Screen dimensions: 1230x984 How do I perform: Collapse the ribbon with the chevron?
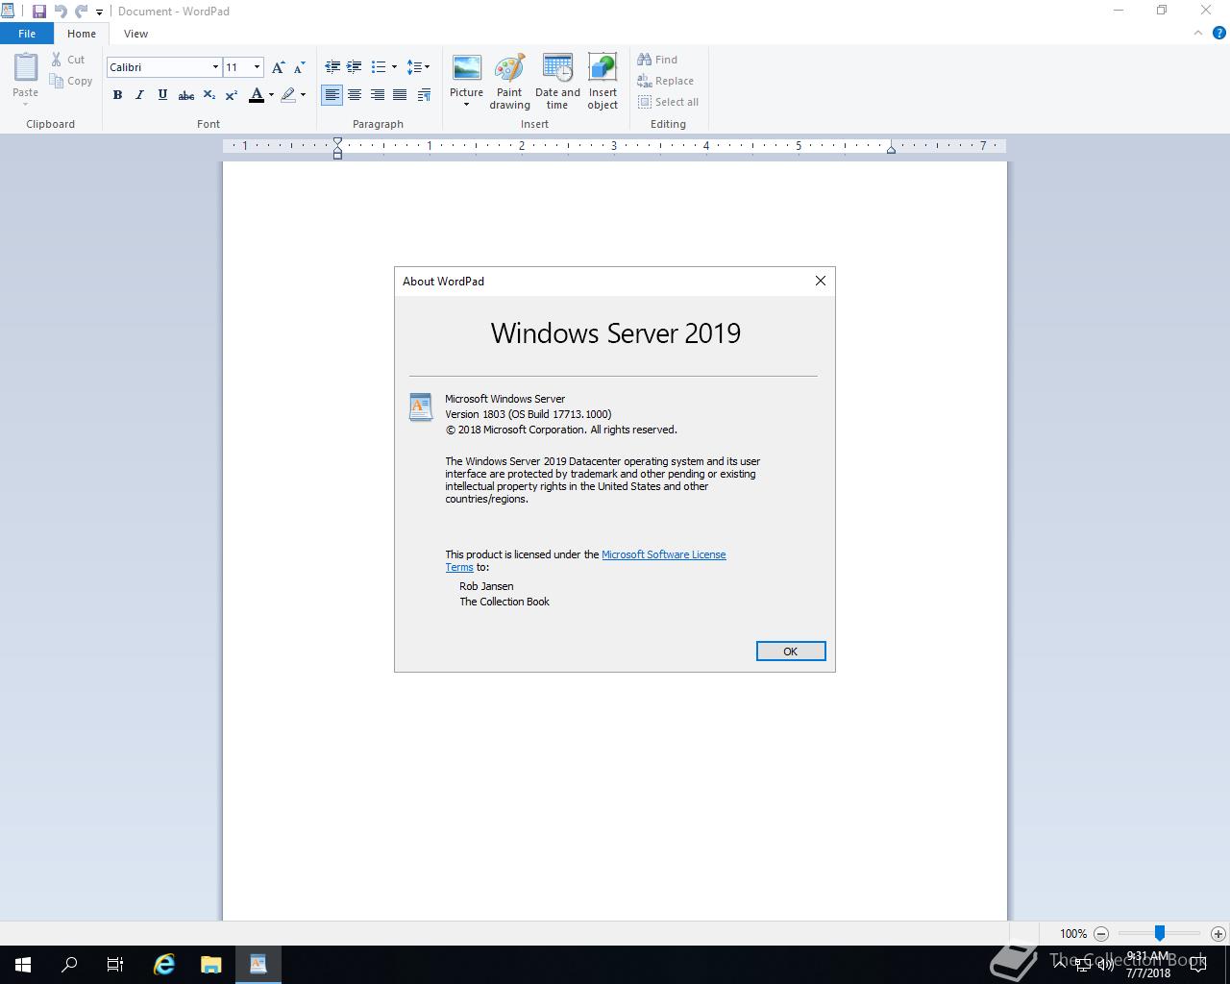pos(1198,33)
